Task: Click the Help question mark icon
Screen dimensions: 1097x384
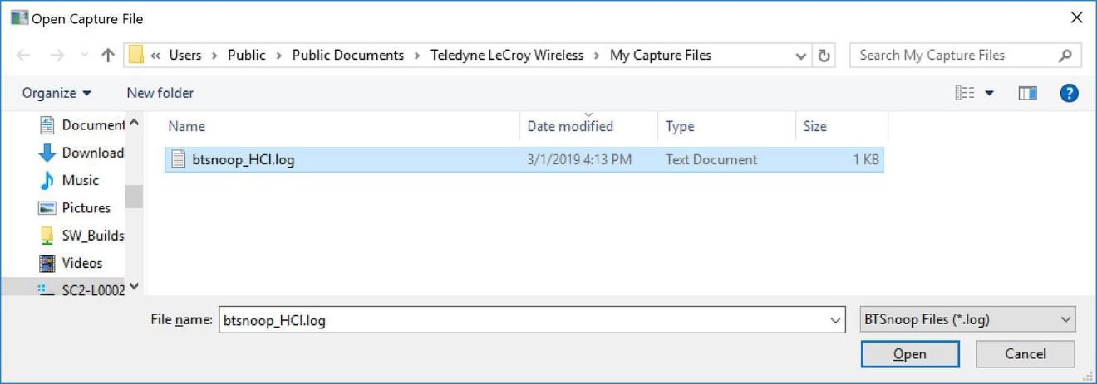Action: (1069, 93)
